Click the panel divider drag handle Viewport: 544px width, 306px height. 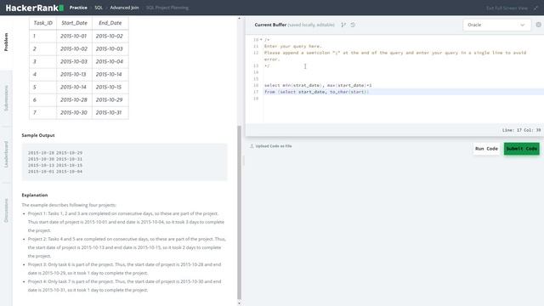point(243,161)
